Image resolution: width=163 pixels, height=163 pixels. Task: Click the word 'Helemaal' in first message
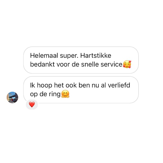[x=44, y=55]
